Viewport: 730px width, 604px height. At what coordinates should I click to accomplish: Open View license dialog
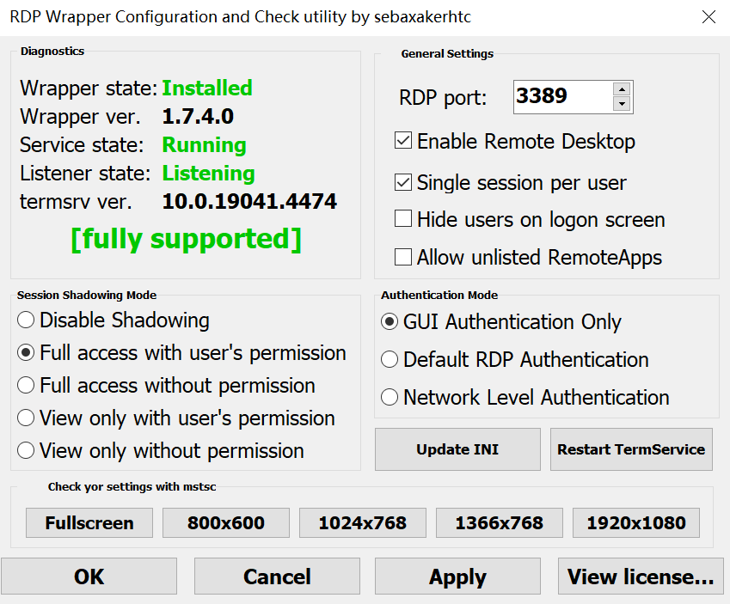(x=641, y=577)
